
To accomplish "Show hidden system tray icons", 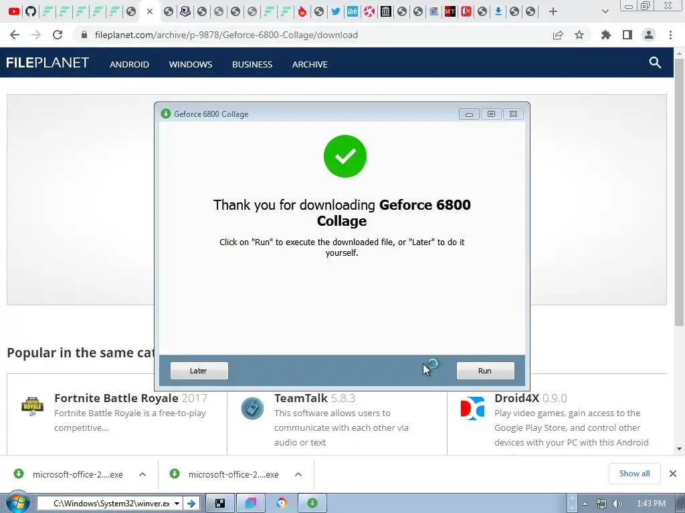I will pos(585,504).
